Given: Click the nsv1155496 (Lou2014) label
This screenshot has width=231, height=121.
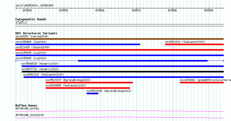Looking at the screenshot, I should pos(31,58).
